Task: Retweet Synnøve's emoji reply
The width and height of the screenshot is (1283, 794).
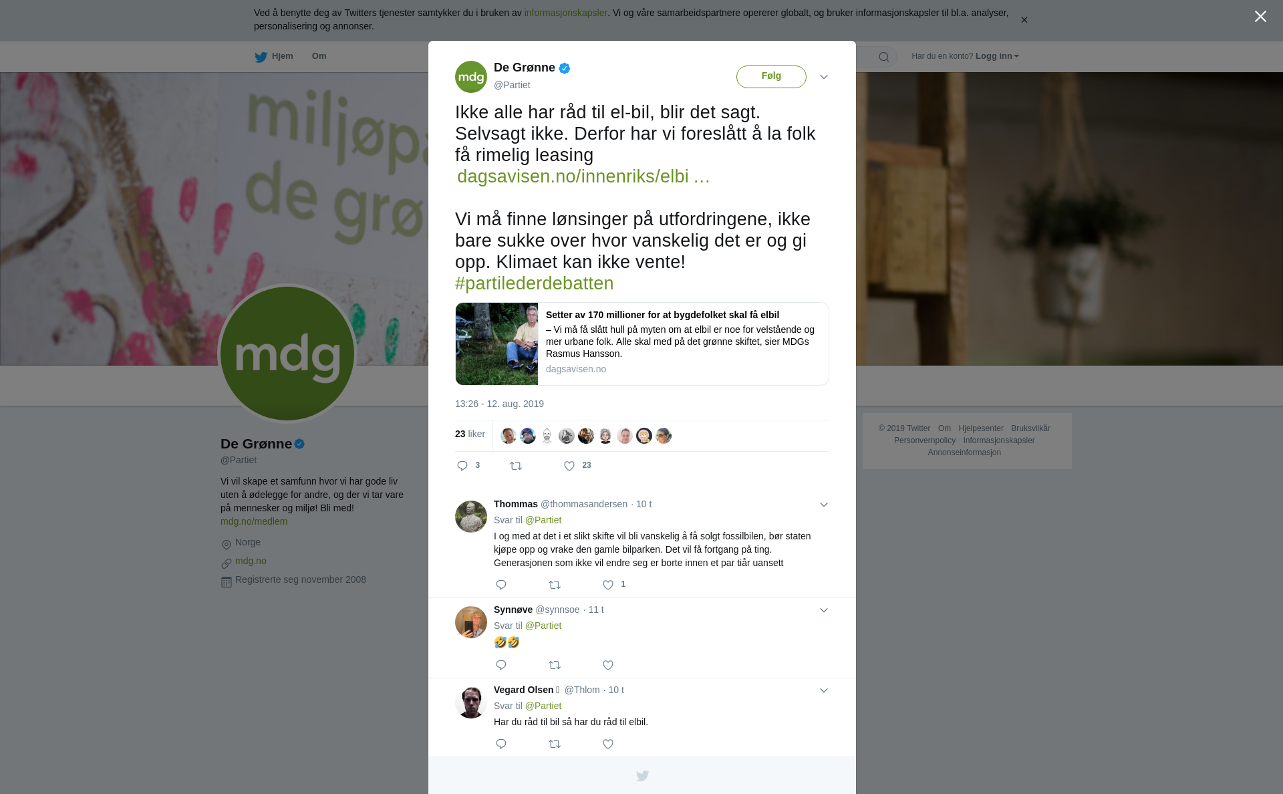Action: [555, 665]
